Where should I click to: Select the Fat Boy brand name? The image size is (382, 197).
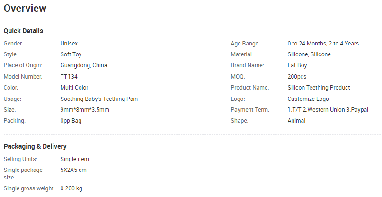[297, 65]
